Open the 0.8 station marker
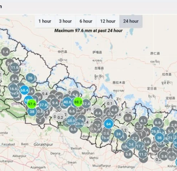 click(x=128, y=118)
